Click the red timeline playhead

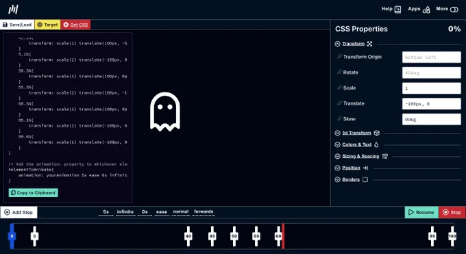(283, 236)
